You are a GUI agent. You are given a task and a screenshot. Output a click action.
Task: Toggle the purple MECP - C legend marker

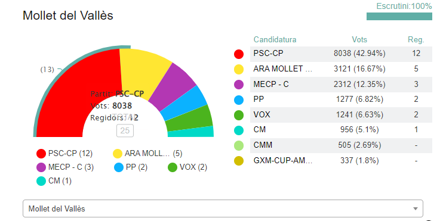point(41,167)
